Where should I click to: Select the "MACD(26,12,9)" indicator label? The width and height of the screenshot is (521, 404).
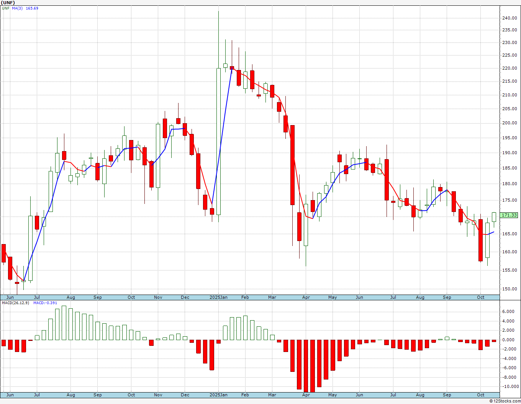point(16,303)
